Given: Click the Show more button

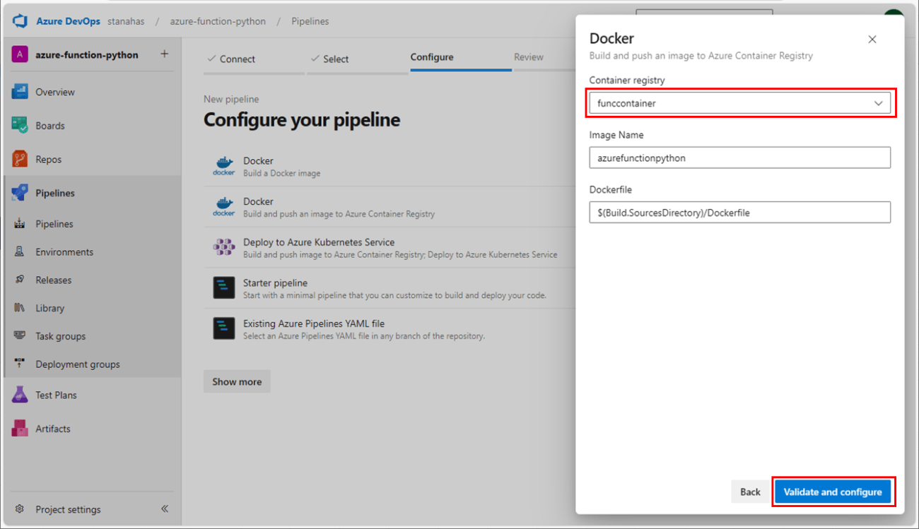Looking at the screenshot, I should pyautogui.click(x=237, y=381).
